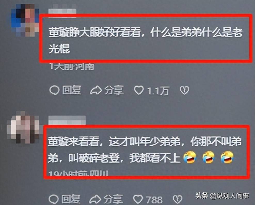
Task: Tap the share arrow icon on second comment
Action: [95, 199]
